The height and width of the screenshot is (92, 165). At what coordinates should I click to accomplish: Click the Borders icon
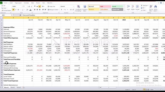click(22, 10)
